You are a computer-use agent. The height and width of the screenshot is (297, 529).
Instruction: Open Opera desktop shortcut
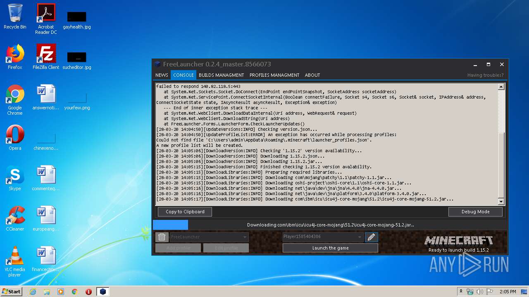pos(15,138)
